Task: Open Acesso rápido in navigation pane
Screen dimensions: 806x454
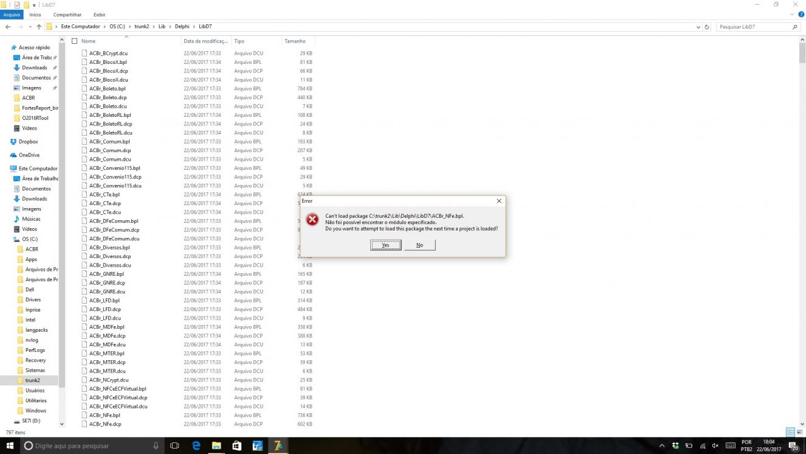Action: coord(34,47)
